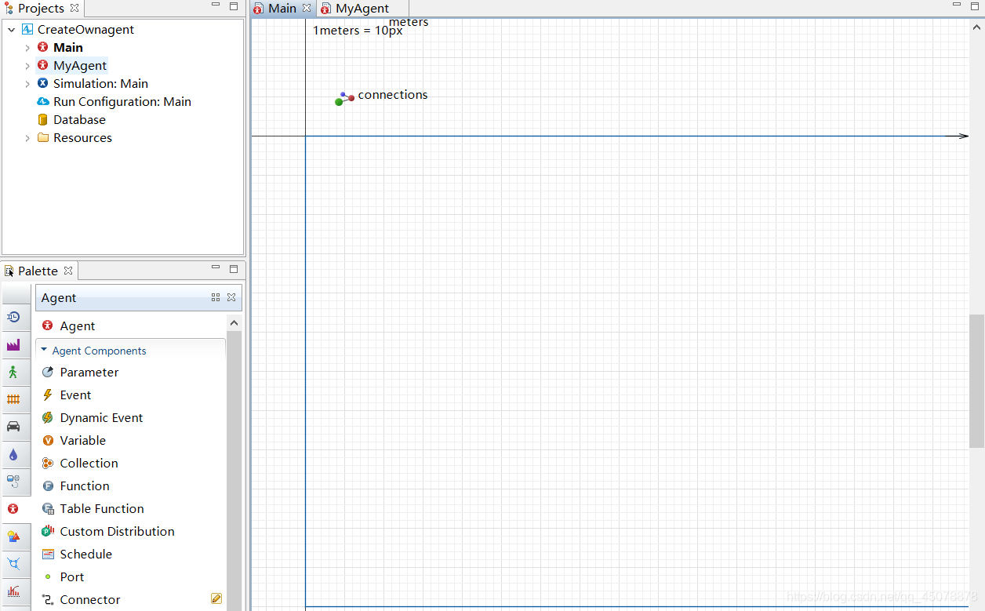Open the Rail Library palette icon
The image size is (985, 611).
coord(13,399)
